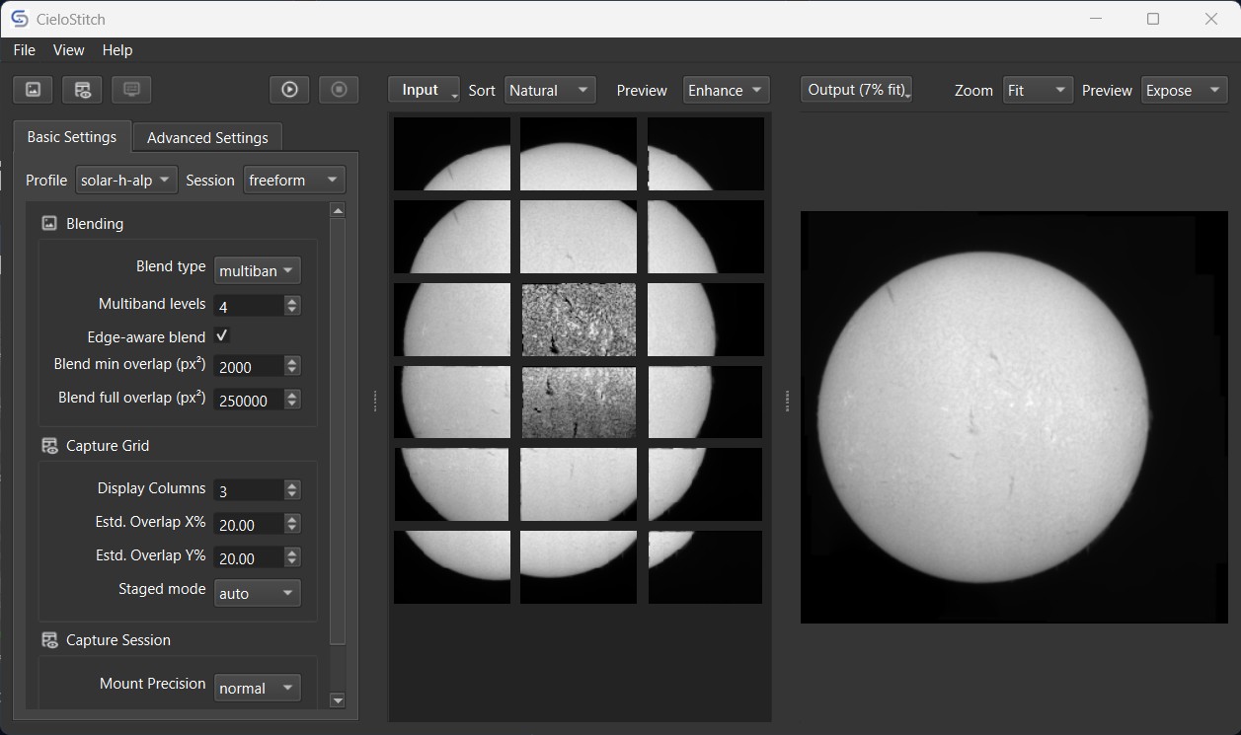The width and height of the screenshot is (1241, 735).
Task: Select the first row middle tile thumbnail
Action: [x=579, y=154]
